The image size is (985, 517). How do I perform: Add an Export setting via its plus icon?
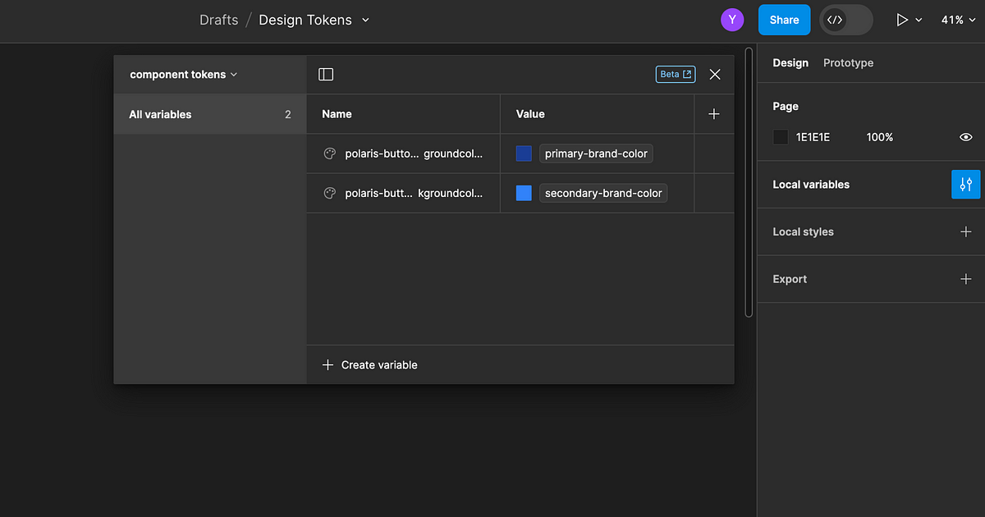click(965, 279)
